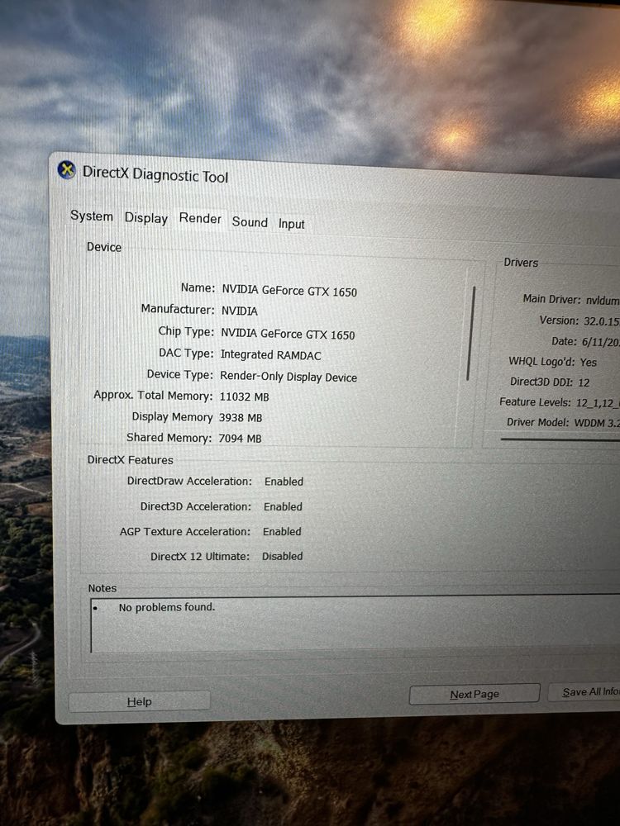Image resolution: width=620 pixels, height=826 pixels.
Task: Click the Direct3D Acceleration 'Enabled' value
Action: (x=283, y=507)
